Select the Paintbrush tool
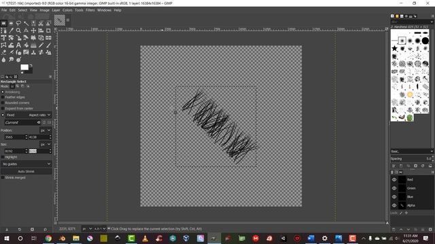The width and height of the screenshot is (435, 244). coord(48,45)
